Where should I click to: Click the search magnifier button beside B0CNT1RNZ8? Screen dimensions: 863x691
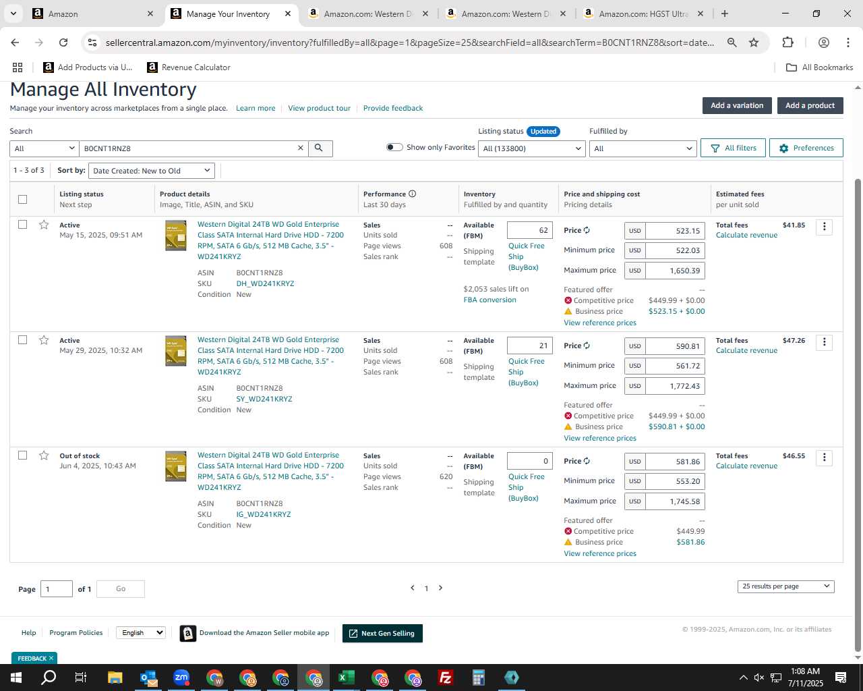[320, 148]
